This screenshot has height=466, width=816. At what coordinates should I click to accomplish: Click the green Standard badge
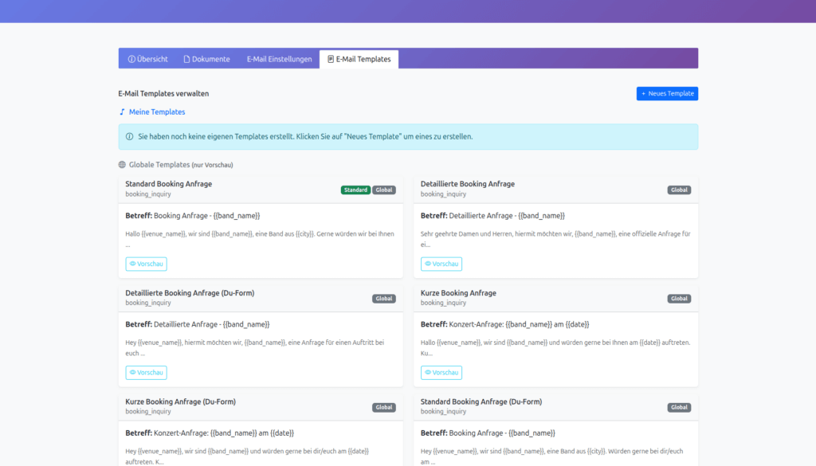[355, 190]
